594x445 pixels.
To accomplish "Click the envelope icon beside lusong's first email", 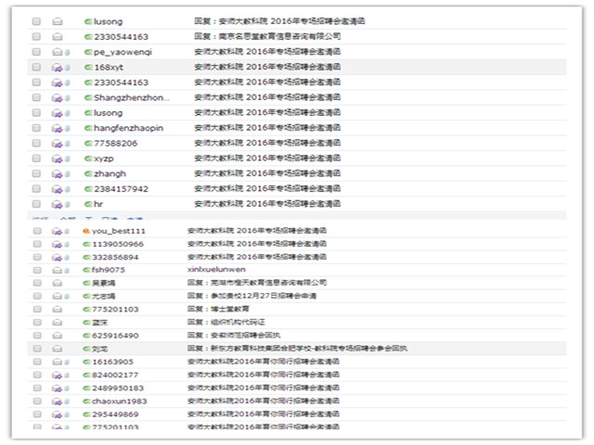I will click(x=57, y=21).
